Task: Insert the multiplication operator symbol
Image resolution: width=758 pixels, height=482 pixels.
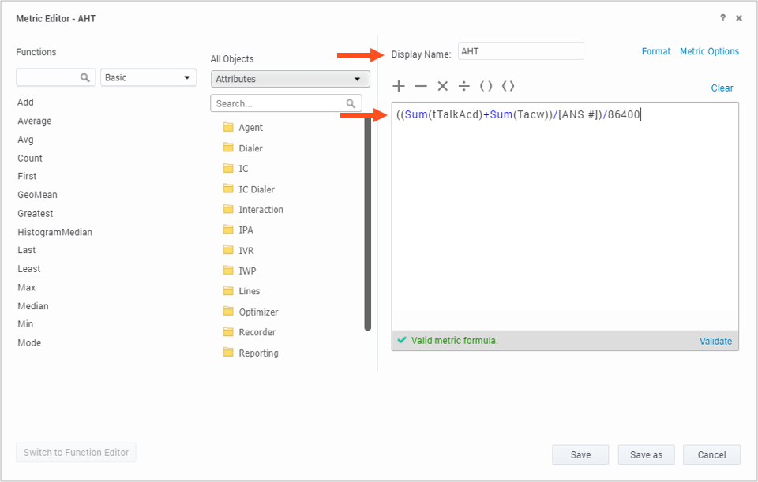Action: tap(442, 86)
